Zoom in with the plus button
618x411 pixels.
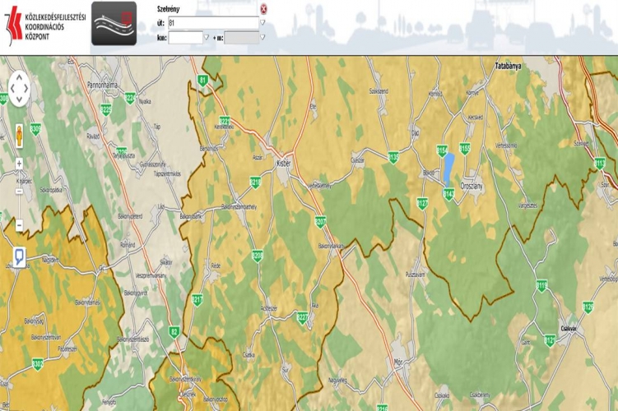click(x=19, y=163)
